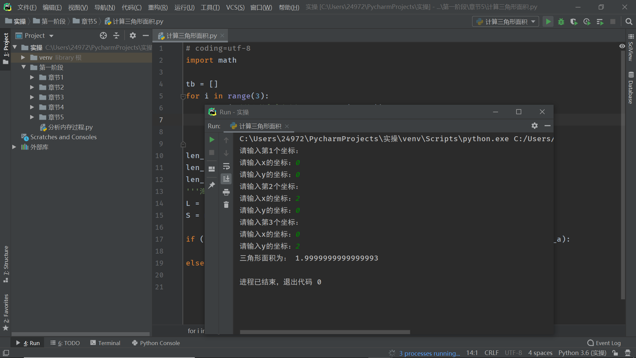Open the profiler run icon
The width and height of the screenshot is (636, 358).
point(587,22)
